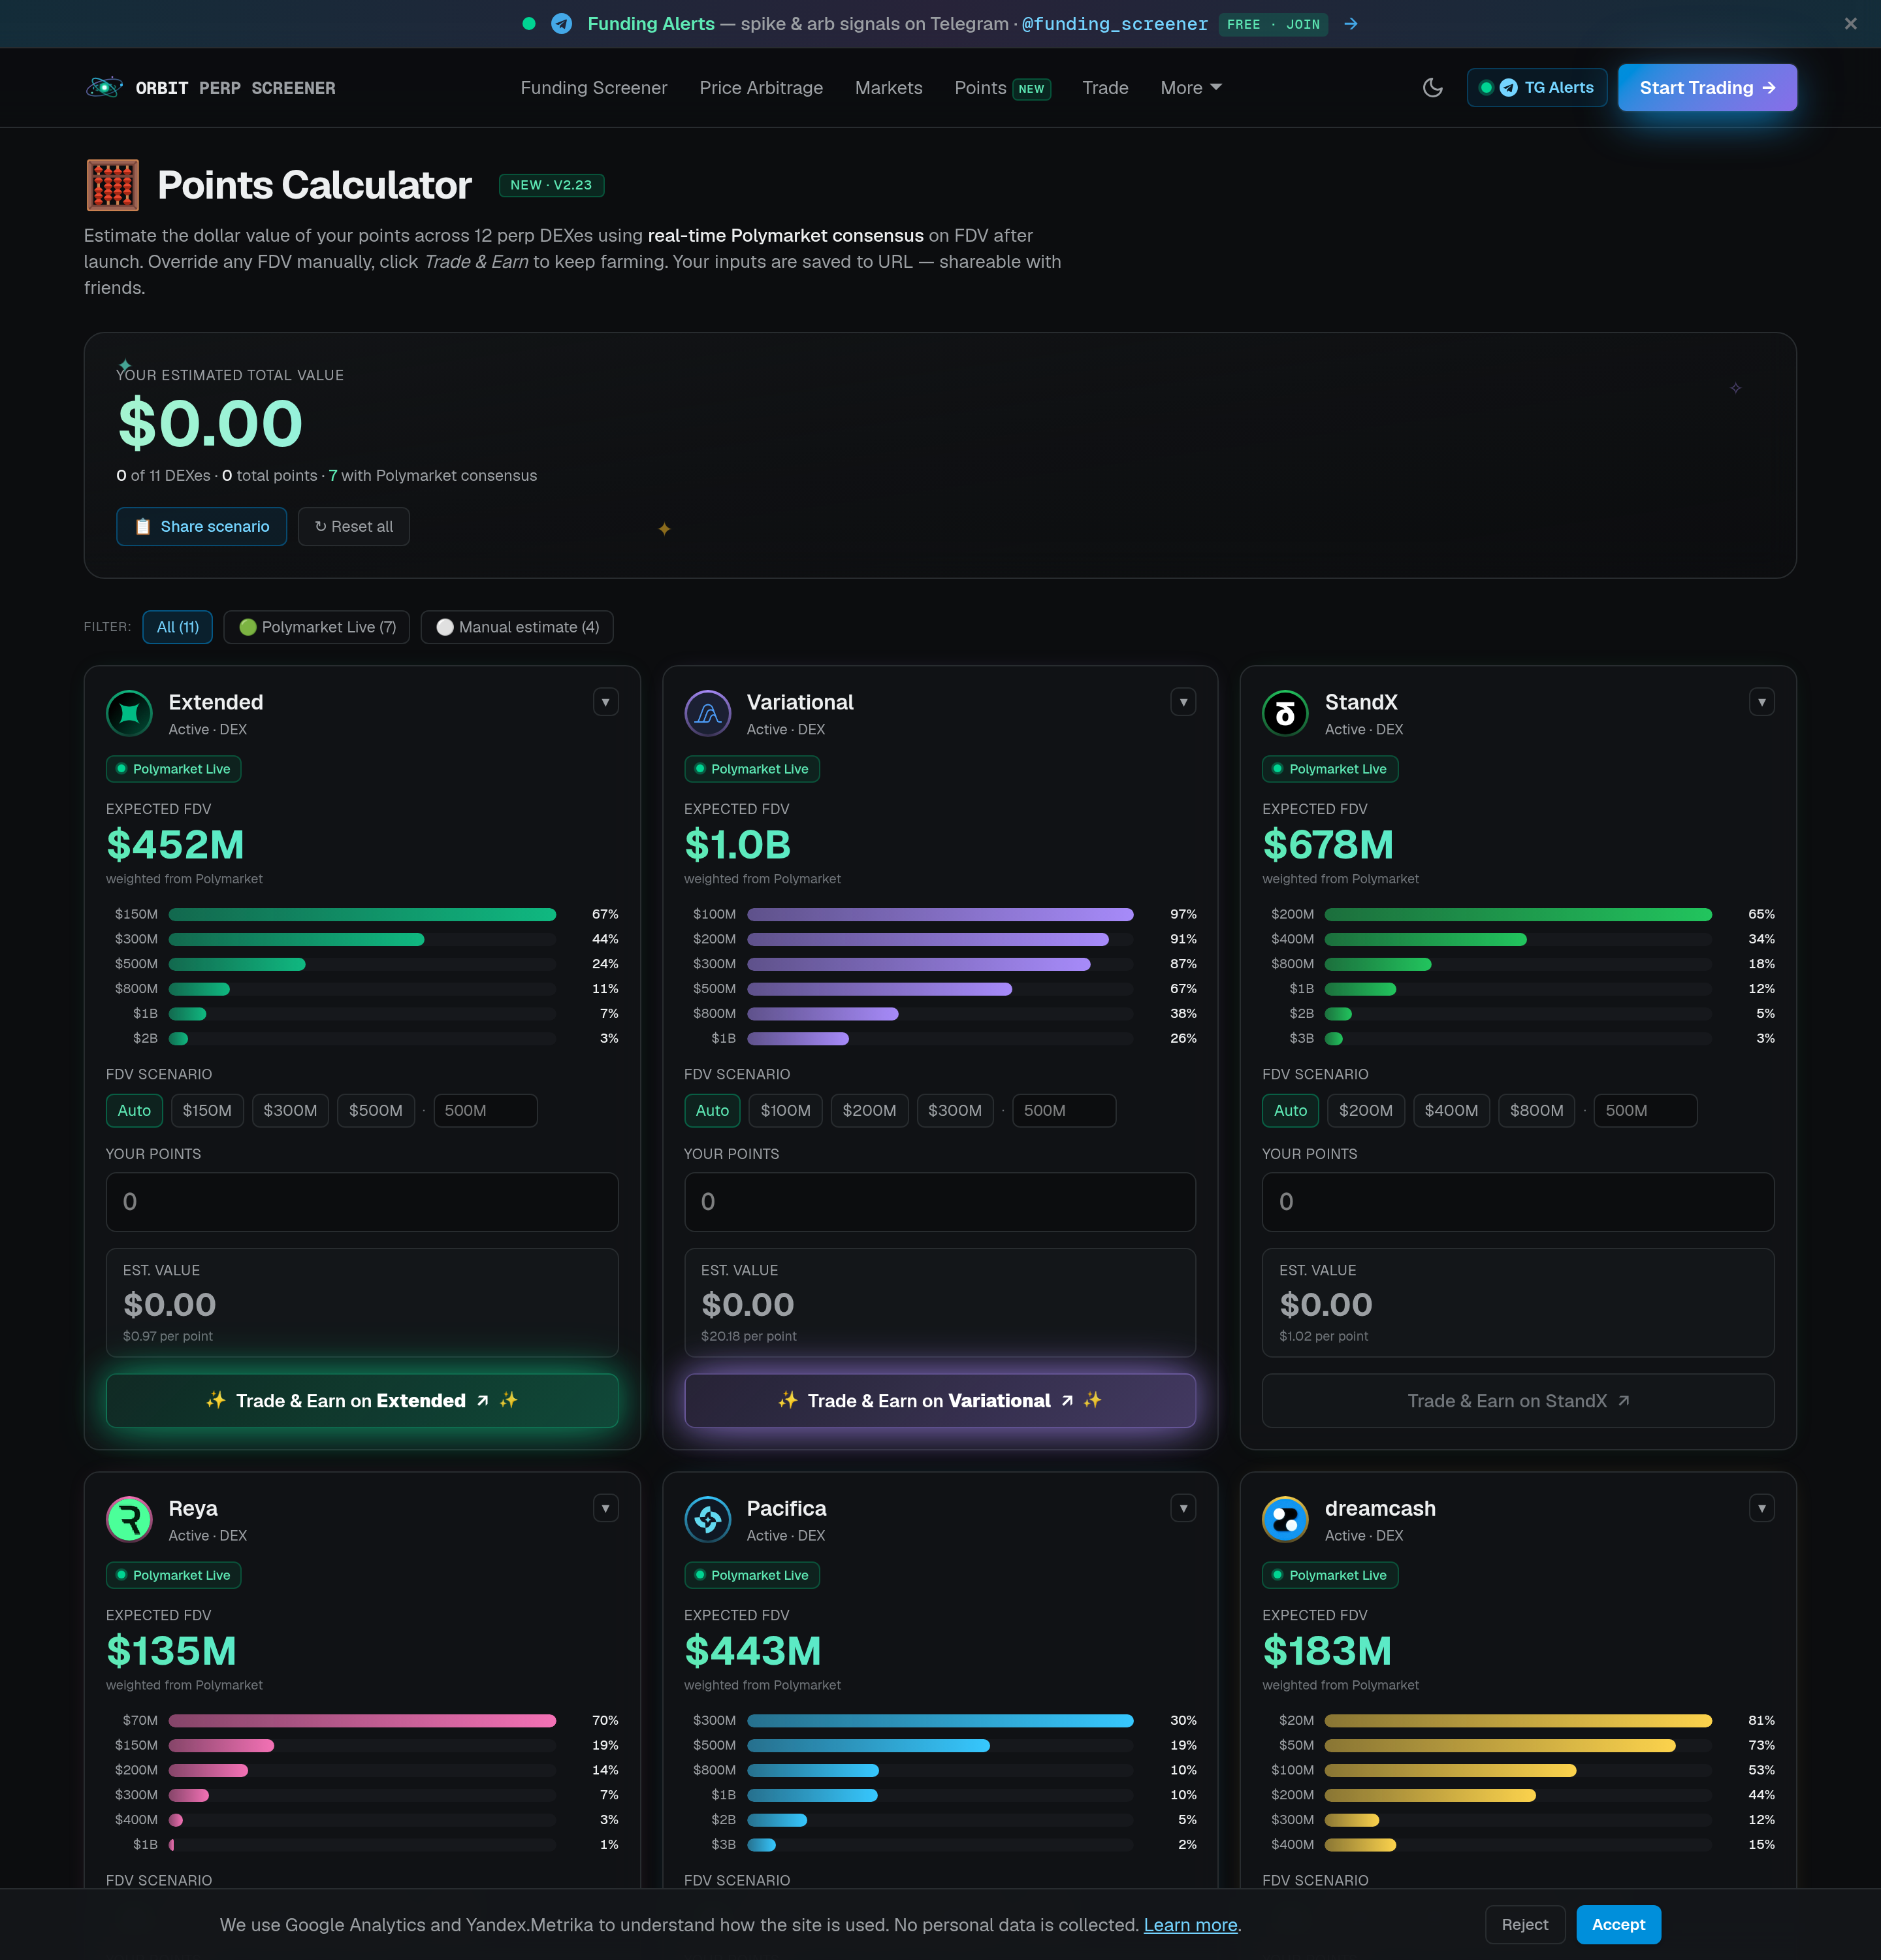Click the abacus Points Calculator icon
This screenshot has width=1881, height=1960.
112,185
